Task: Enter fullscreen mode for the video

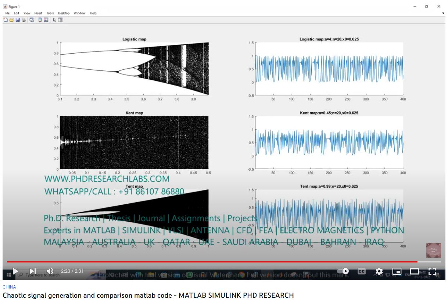Action: click(432, 271)
